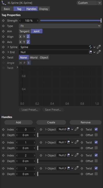
Task: Click the keyframe diamond next to Strength
Action: (x=3, y=21)
